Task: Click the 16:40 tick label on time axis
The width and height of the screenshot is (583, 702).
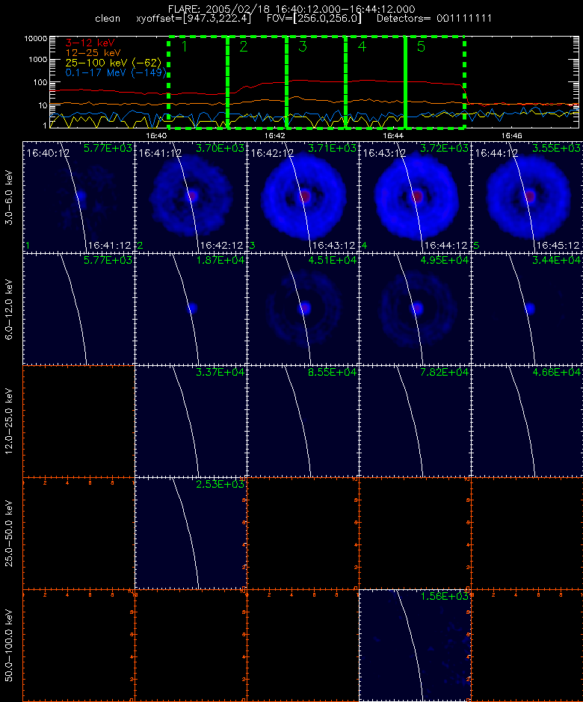Action: [x=156, y=135]
